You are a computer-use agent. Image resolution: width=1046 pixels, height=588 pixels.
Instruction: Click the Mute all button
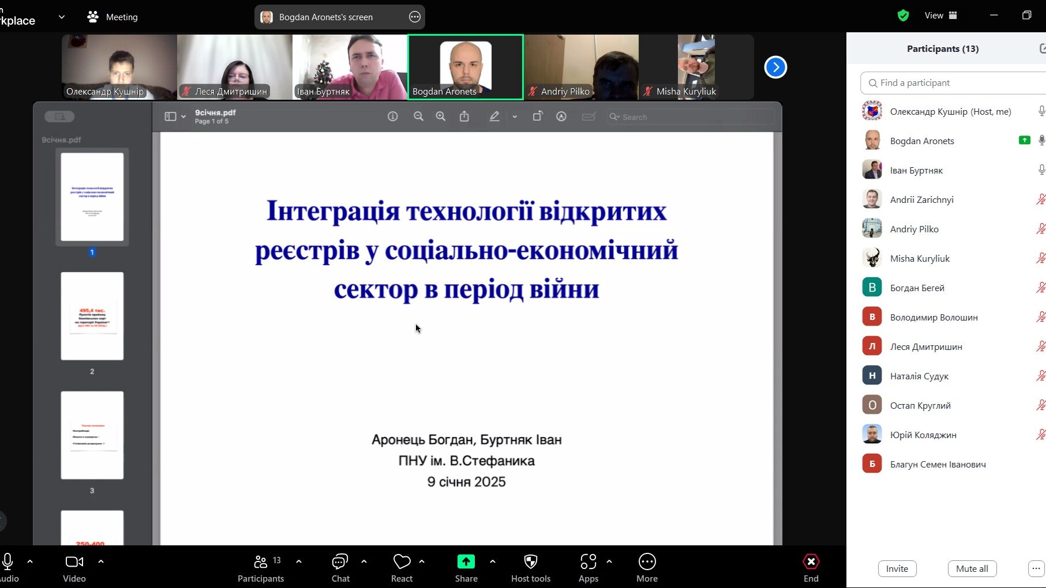pyautogui.click(x=972, y=568)
